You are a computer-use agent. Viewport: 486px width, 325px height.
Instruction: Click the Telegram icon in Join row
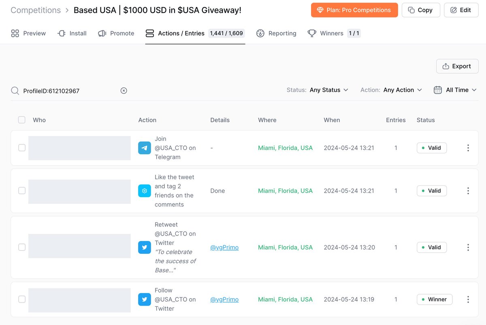(x=145, y=148)
